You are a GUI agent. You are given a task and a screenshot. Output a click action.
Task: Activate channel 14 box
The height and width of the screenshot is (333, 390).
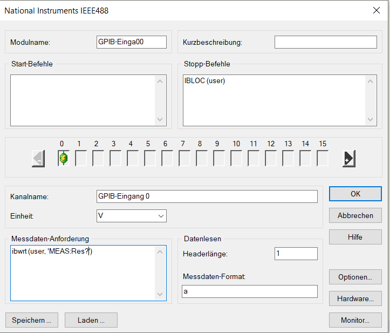[x=305, y=158]
